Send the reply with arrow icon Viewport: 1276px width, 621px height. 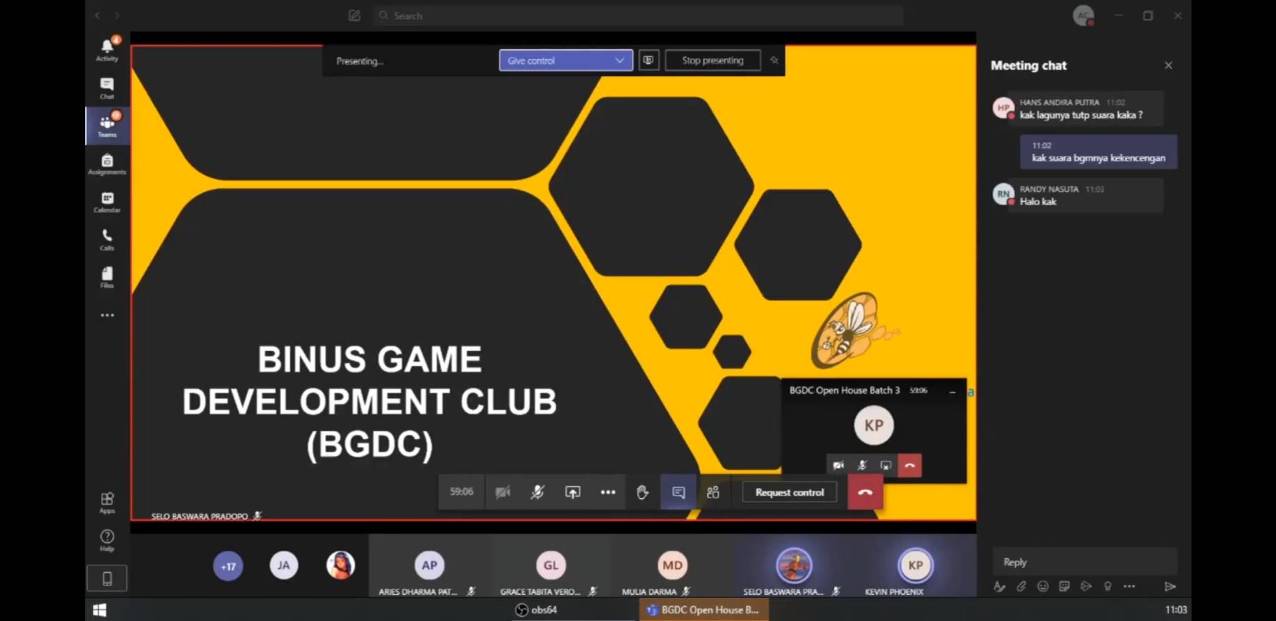tap(1170, 586)
